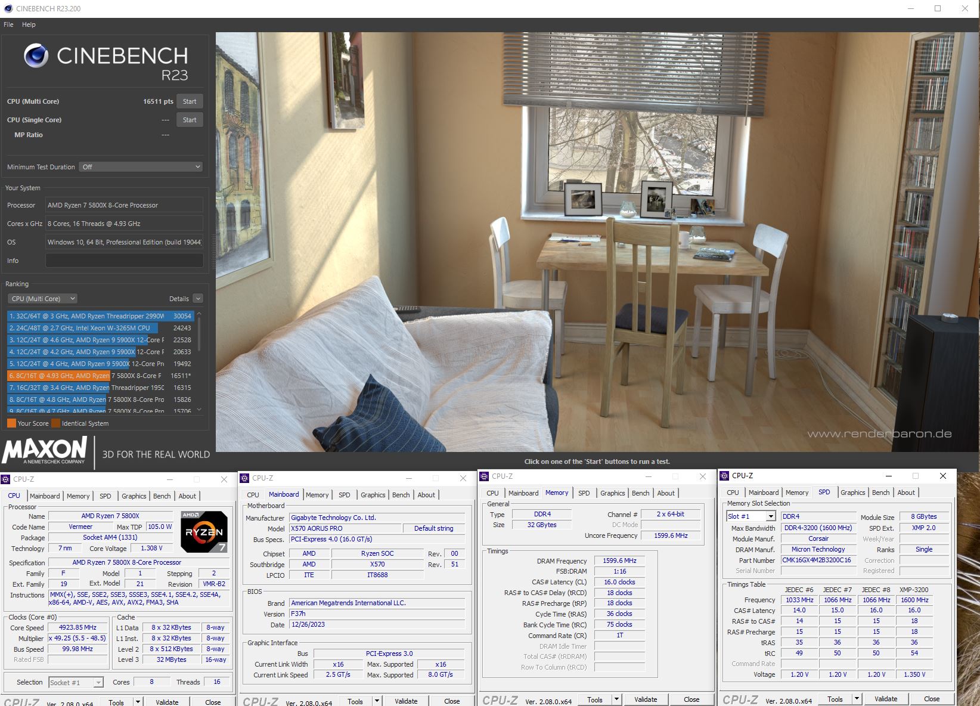Open Tools dropdown arrow in first CPU-Z window
This screenshot has height=706, width=980.
138,702
